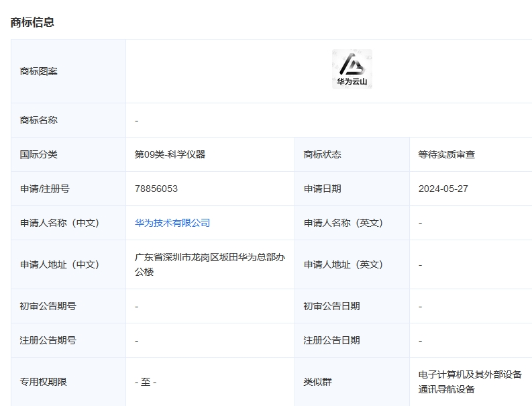Select the registration number 78856053

156,189
